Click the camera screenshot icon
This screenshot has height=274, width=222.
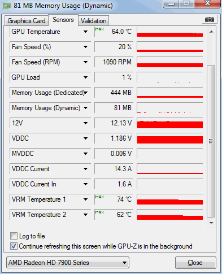coord(210,19)
